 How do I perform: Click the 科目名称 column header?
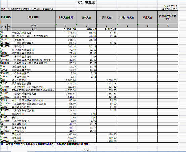[x=34, y=17]
